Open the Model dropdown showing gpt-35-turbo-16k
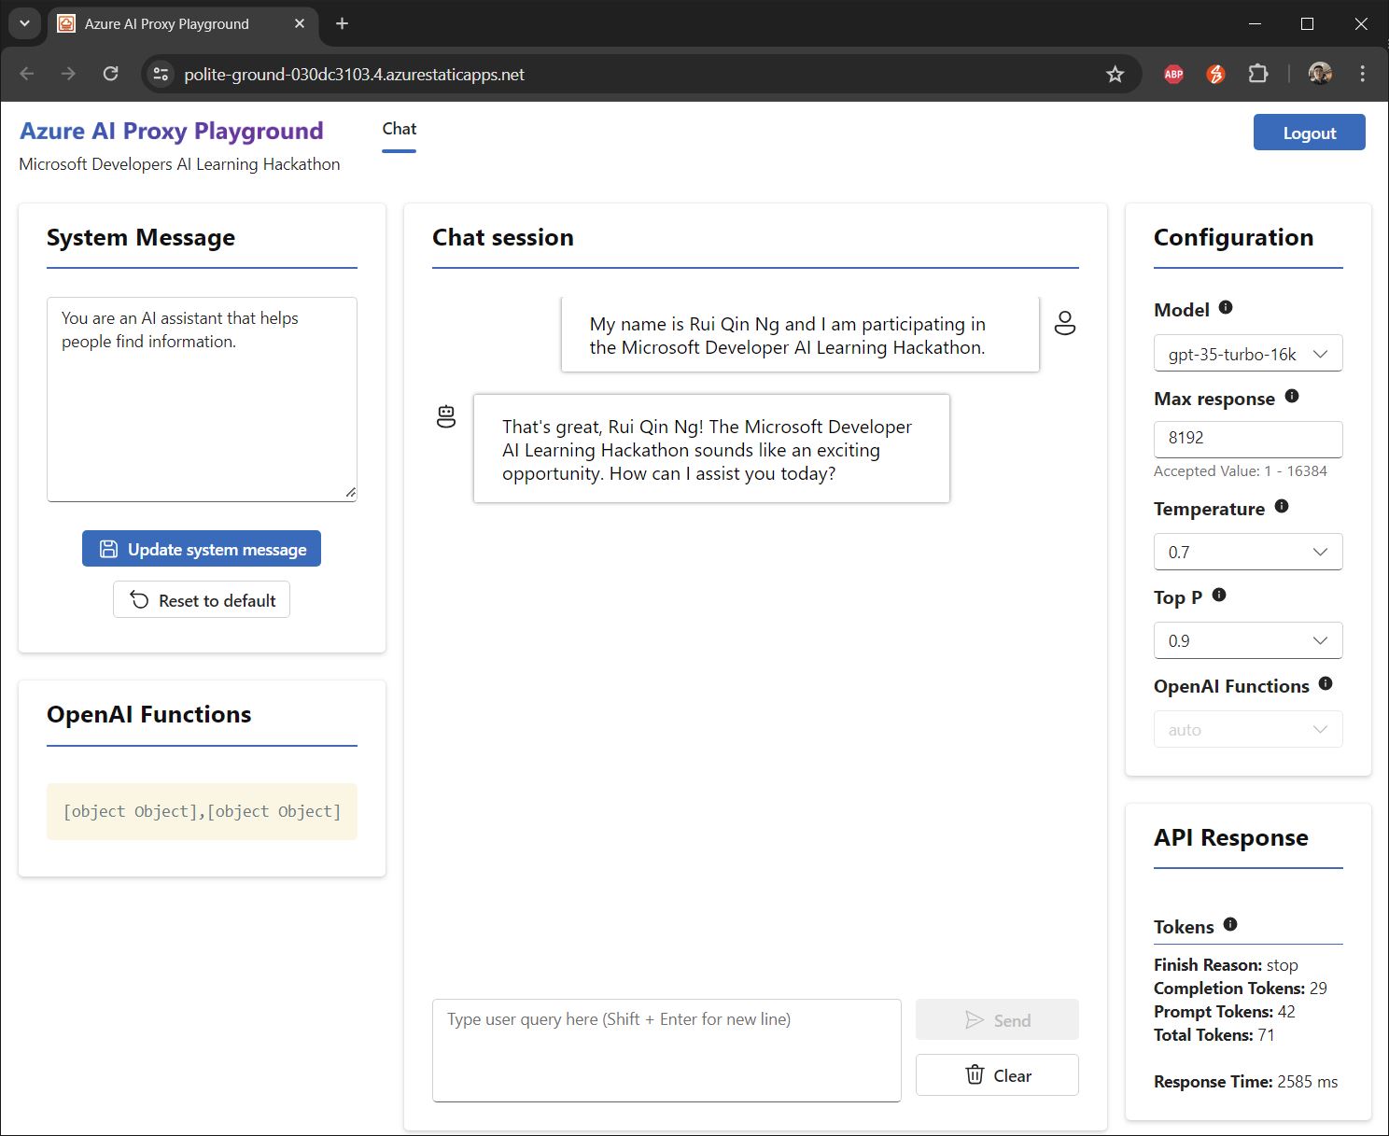This screenshot has height=1136, width=1389. (1248, 354)
